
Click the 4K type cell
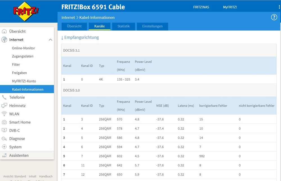(x=101, y=79)
